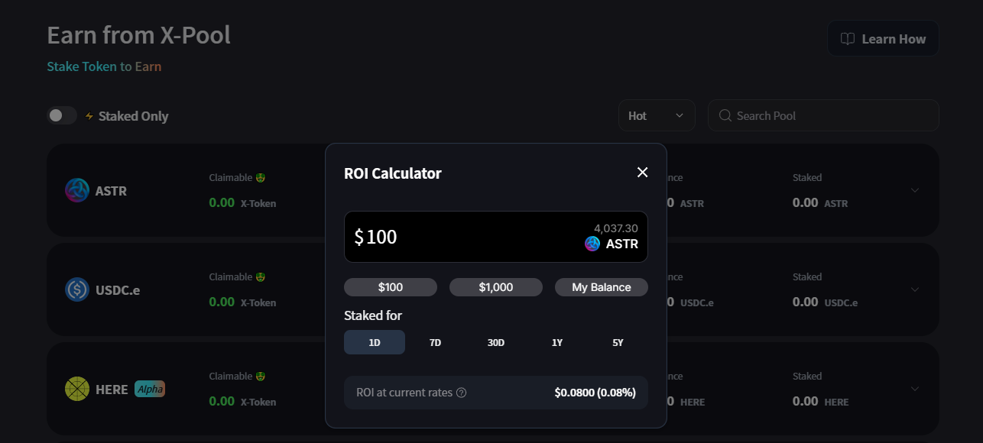Click the HERE token icon
The height and width of the screenshot is (443, 983).
pos(77,389)
